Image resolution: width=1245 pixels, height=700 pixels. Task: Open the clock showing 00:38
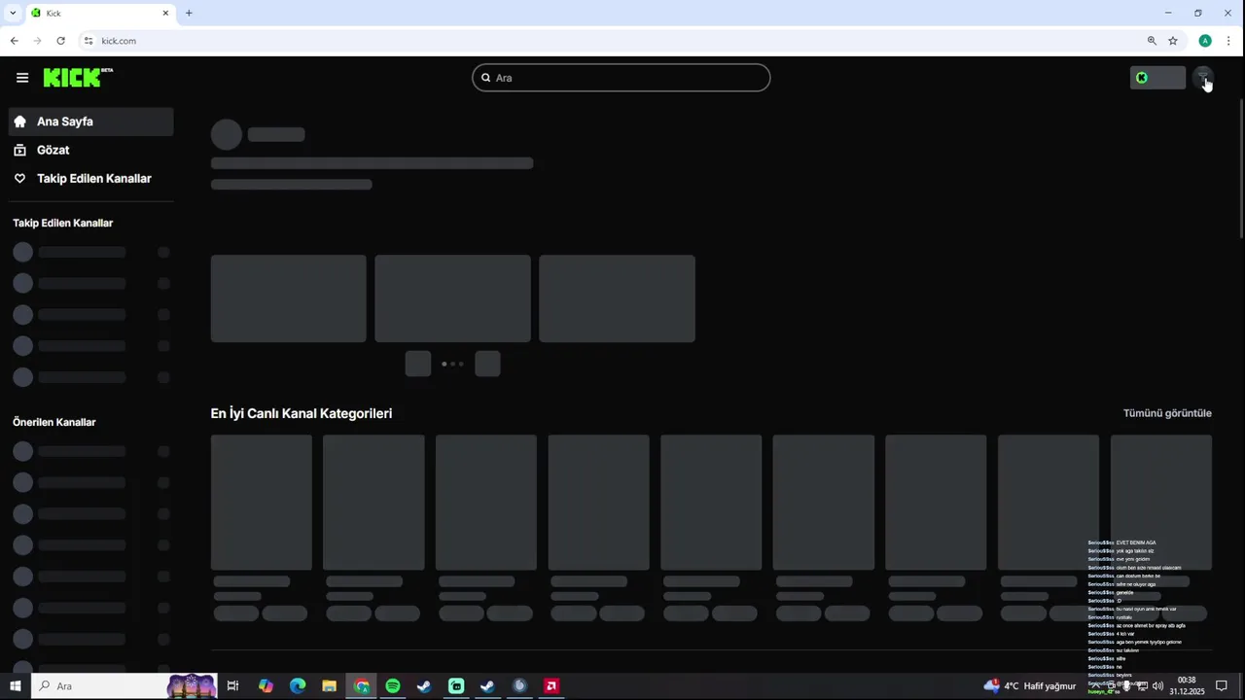(x=1187, y=686)
